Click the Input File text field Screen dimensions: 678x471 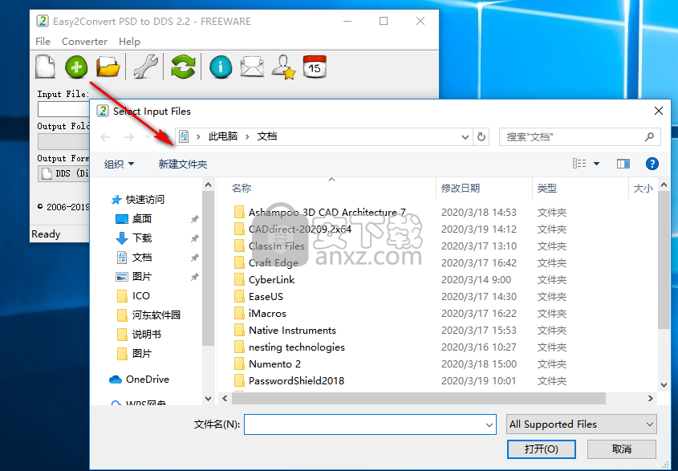point(63,109)
